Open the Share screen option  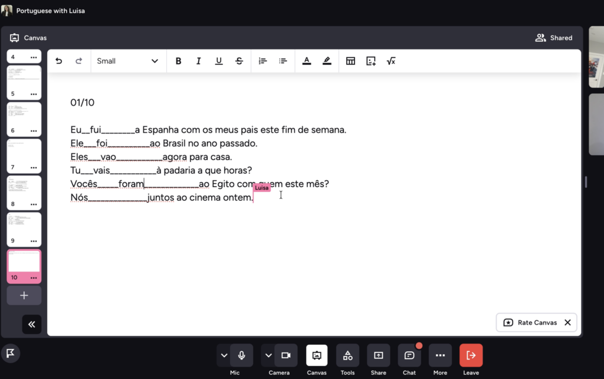378,355
